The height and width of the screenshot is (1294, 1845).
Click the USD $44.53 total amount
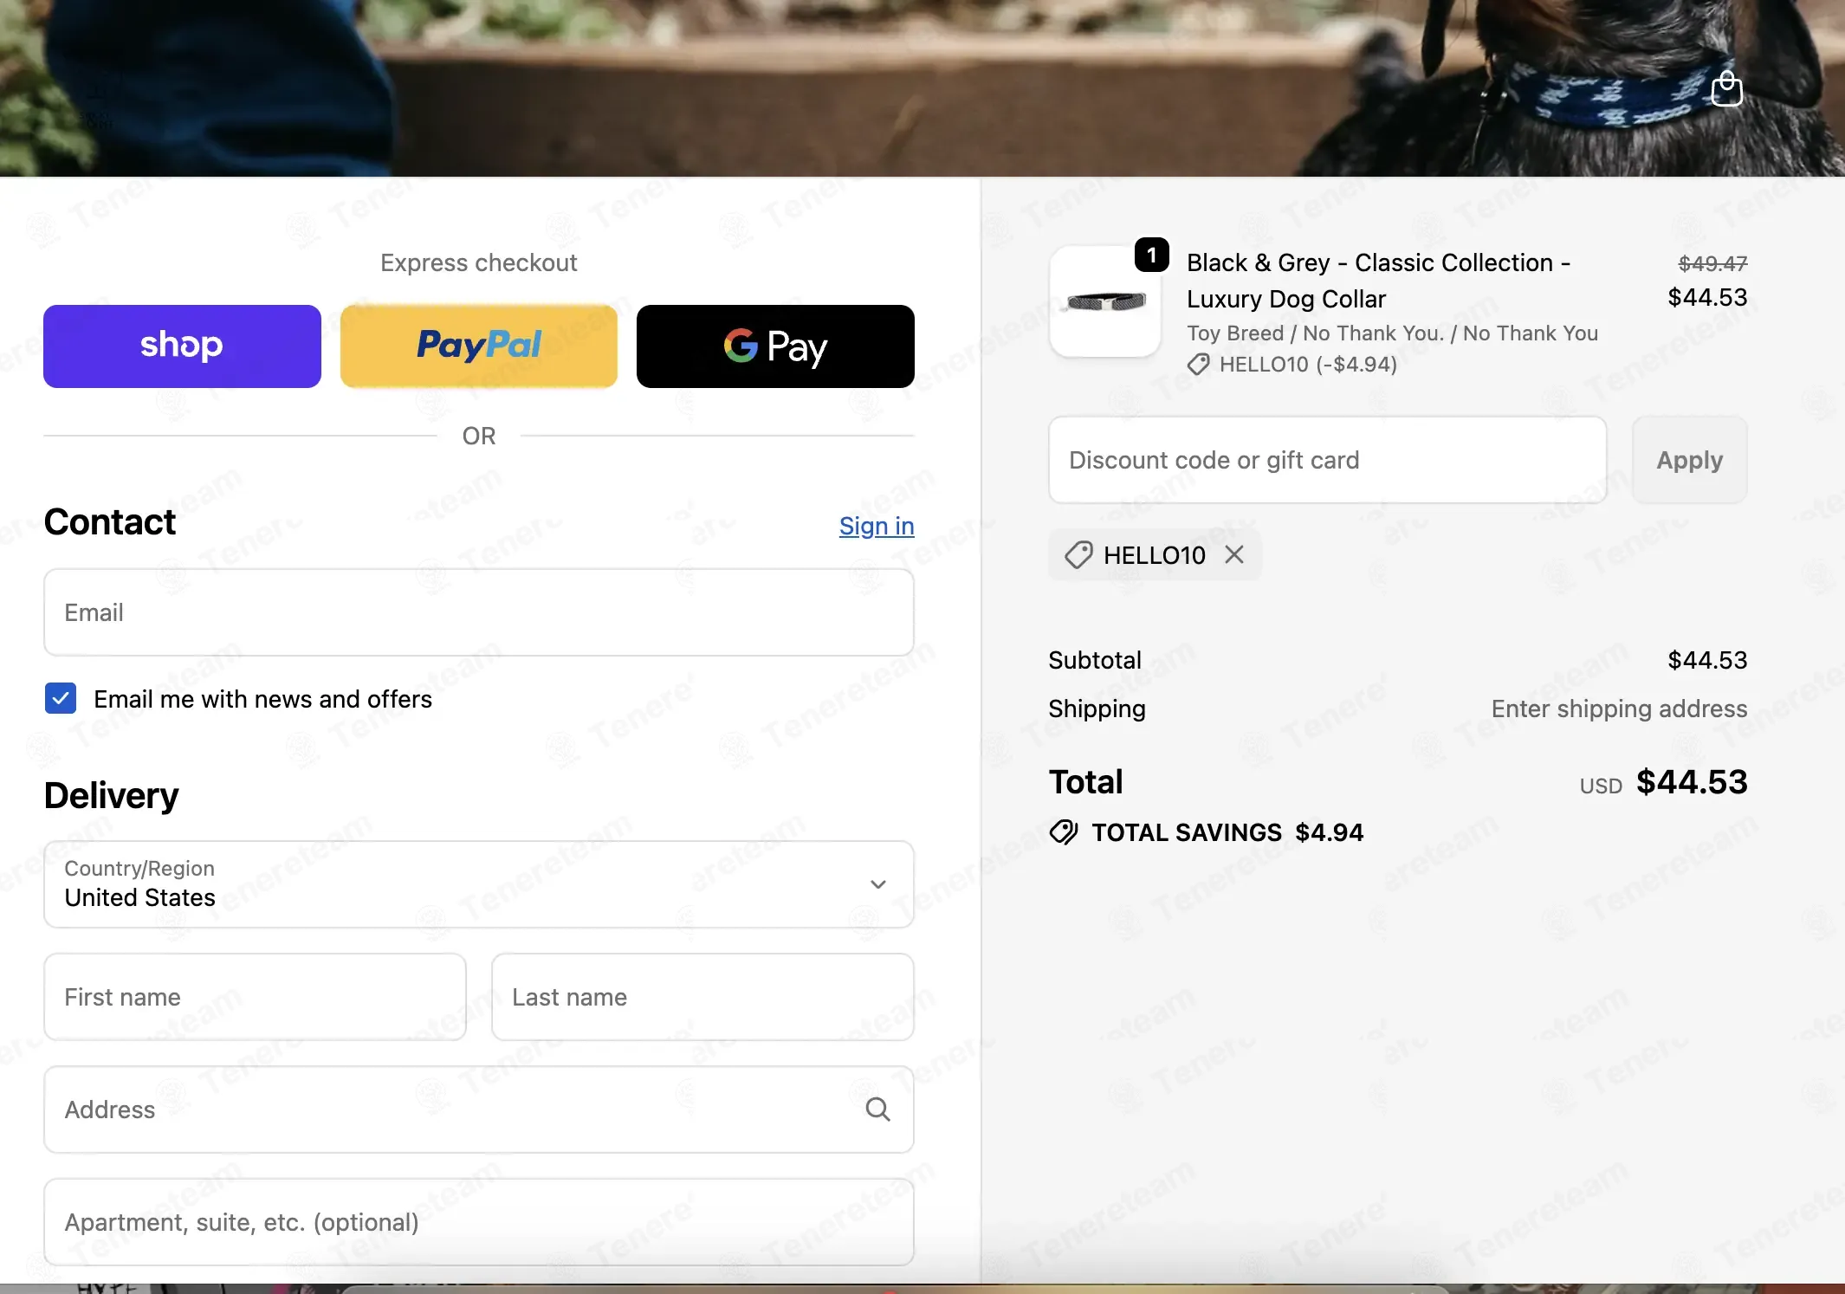pos(1663,783)
